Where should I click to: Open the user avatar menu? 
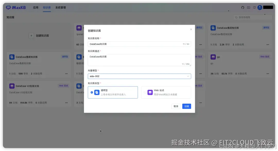click(x=260, y=7)
